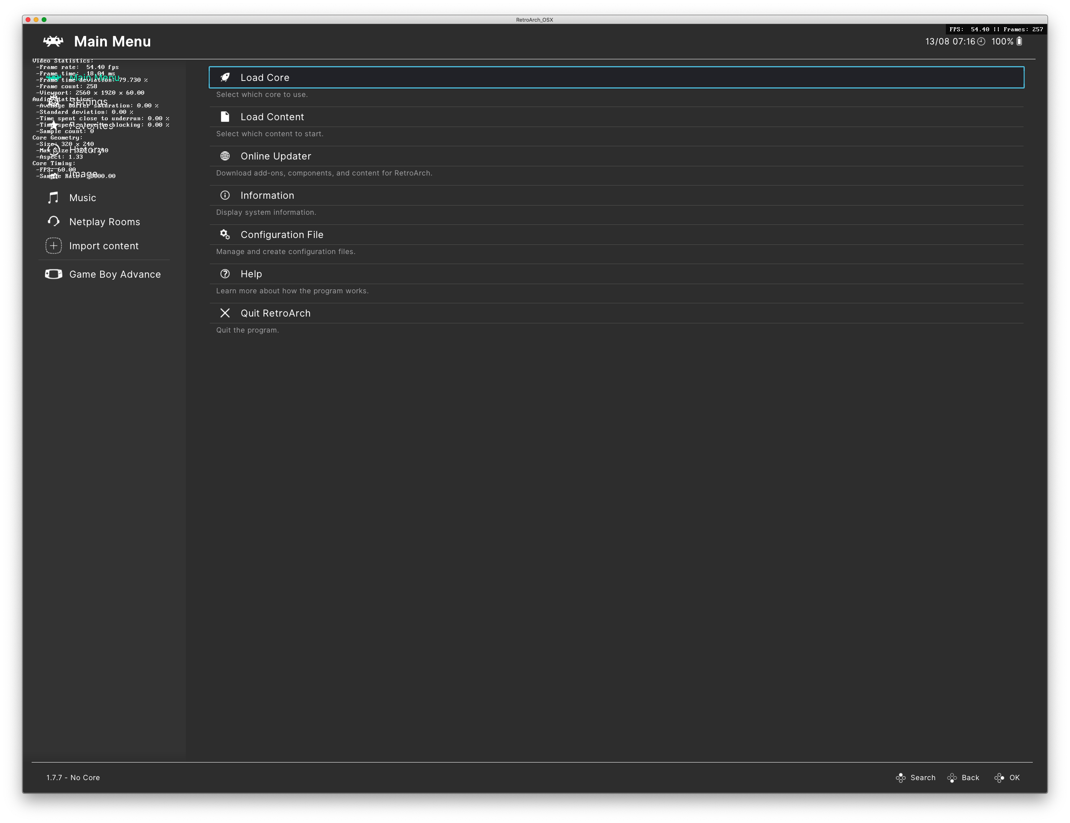
Task: Click the headset Netplay Rooms icon
Action: click(x=53, y=222)
